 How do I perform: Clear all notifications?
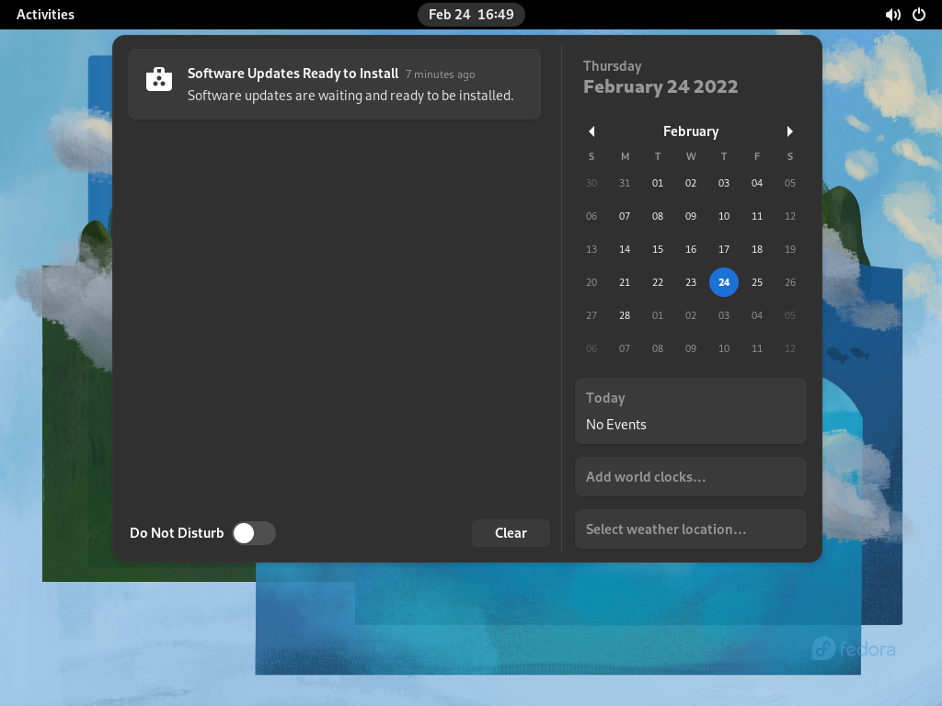pos(511,533)
